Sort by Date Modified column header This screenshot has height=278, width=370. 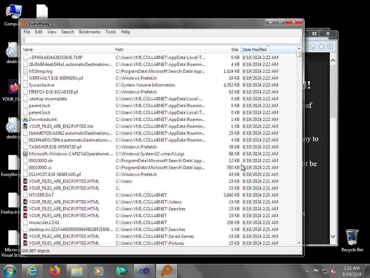(x=268, y=50)
